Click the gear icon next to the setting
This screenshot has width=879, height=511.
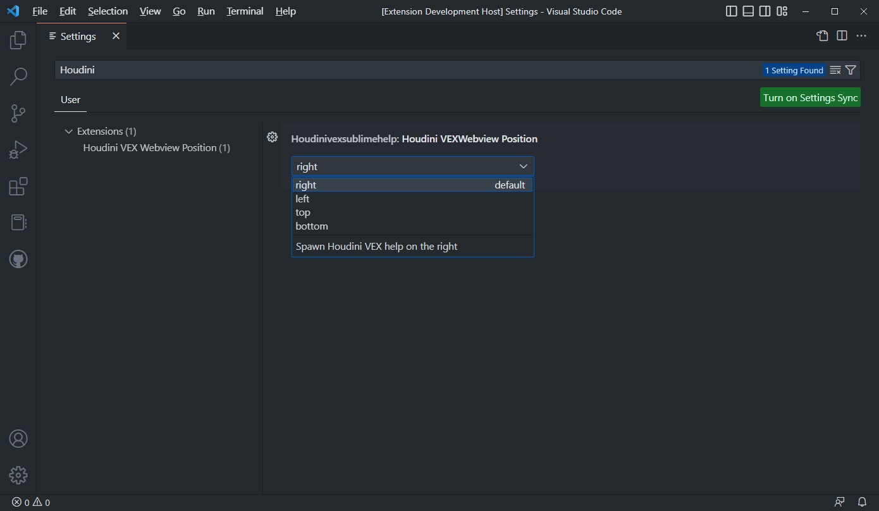(x=273, y=137)
